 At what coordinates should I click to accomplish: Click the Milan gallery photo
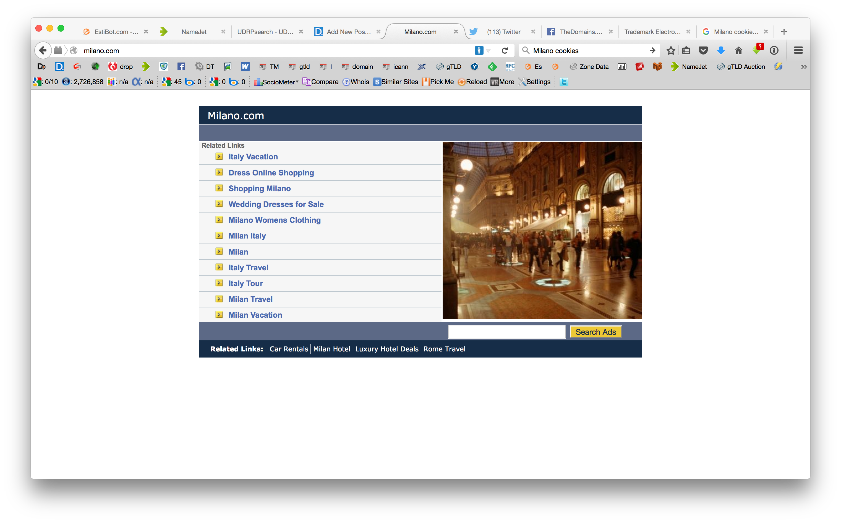(x=541, y=230)
